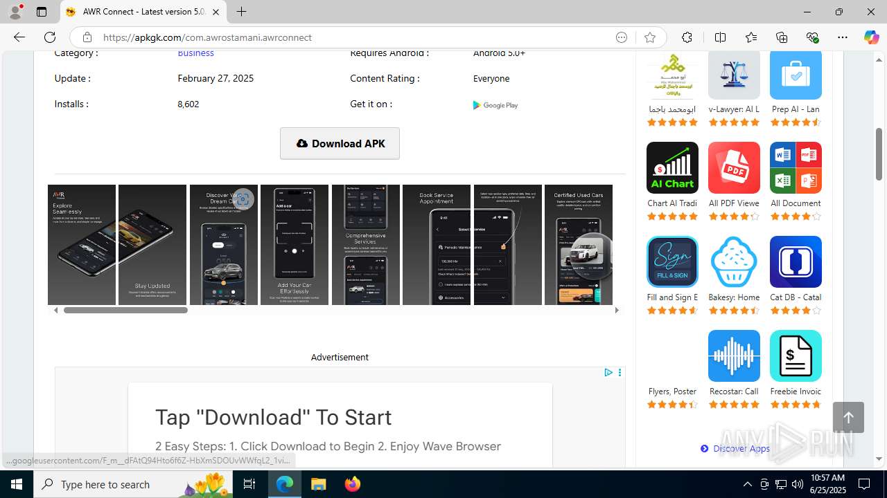Screen dimensions: 887x498
Task: Open Task View on the taskbar
Action: point(249,484)
